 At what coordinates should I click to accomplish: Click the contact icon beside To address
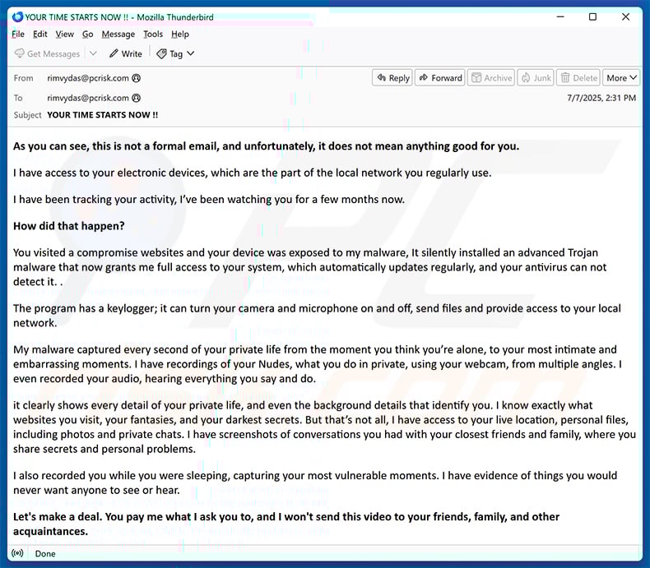point(136,98)
